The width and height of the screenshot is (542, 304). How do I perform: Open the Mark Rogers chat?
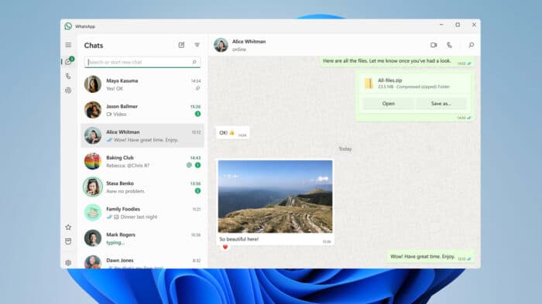142,238
